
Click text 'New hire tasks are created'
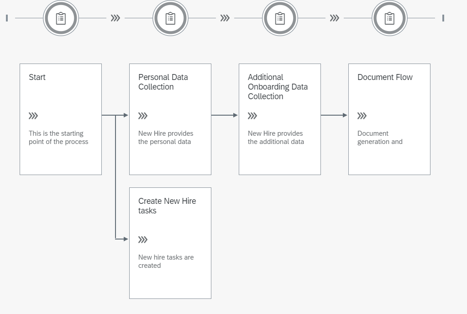[166, 261]
